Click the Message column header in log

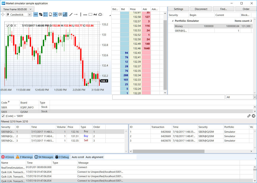tap(159, 163)
